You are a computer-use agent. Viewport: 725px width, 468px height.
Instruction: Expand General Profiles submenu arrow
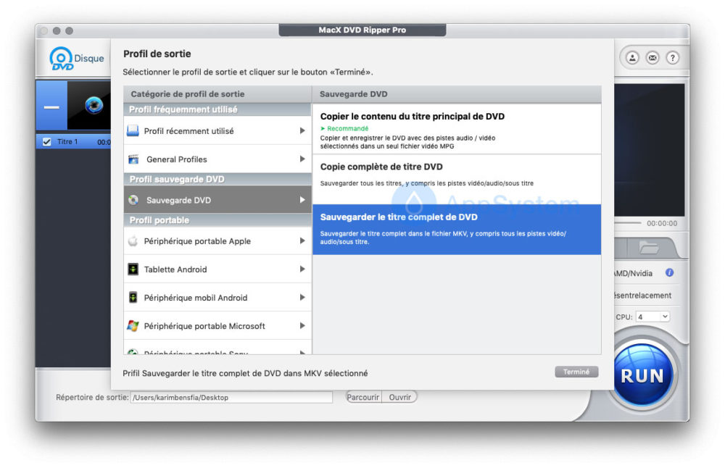pos(302,159)
